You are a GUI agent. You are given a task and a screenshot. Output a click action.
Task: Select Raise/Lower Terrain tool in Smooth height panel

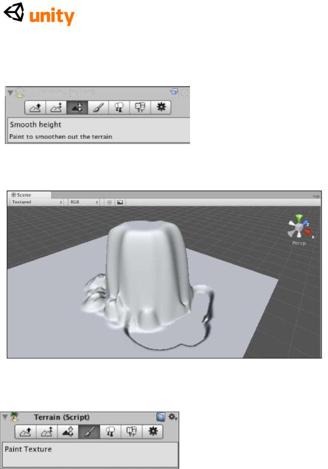pyautogui.click(x=35, y=108)
